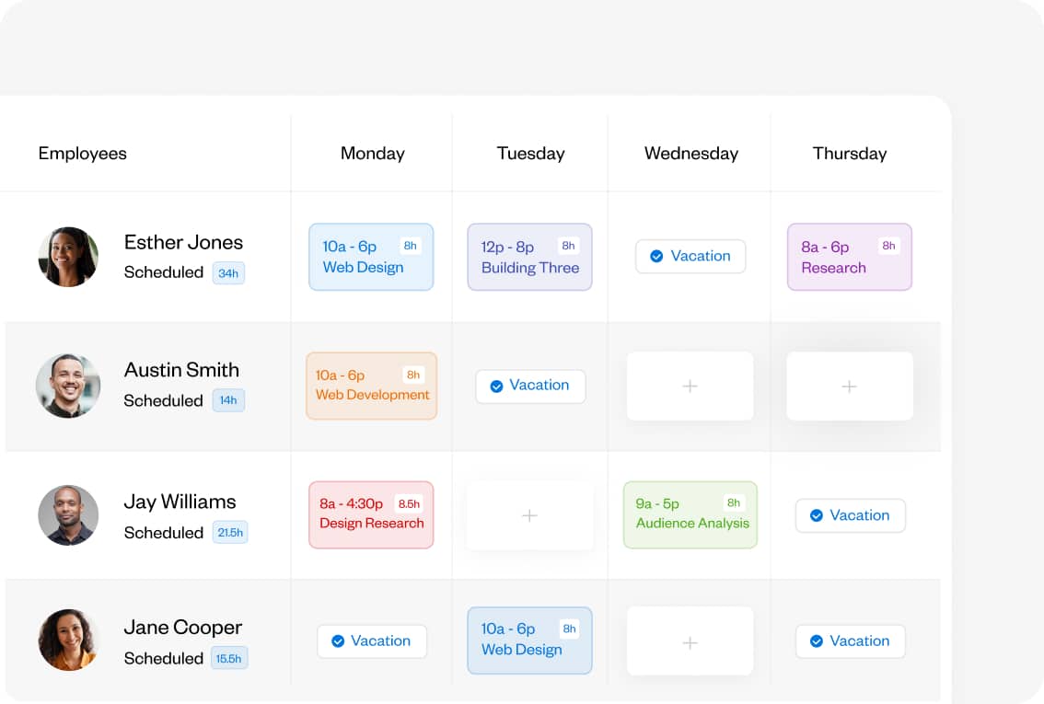Click the checkmark icon on Jay Williams' Thursday Vacation badge
The height and width of the screenshot is (704, 1044).
[817, 515]
